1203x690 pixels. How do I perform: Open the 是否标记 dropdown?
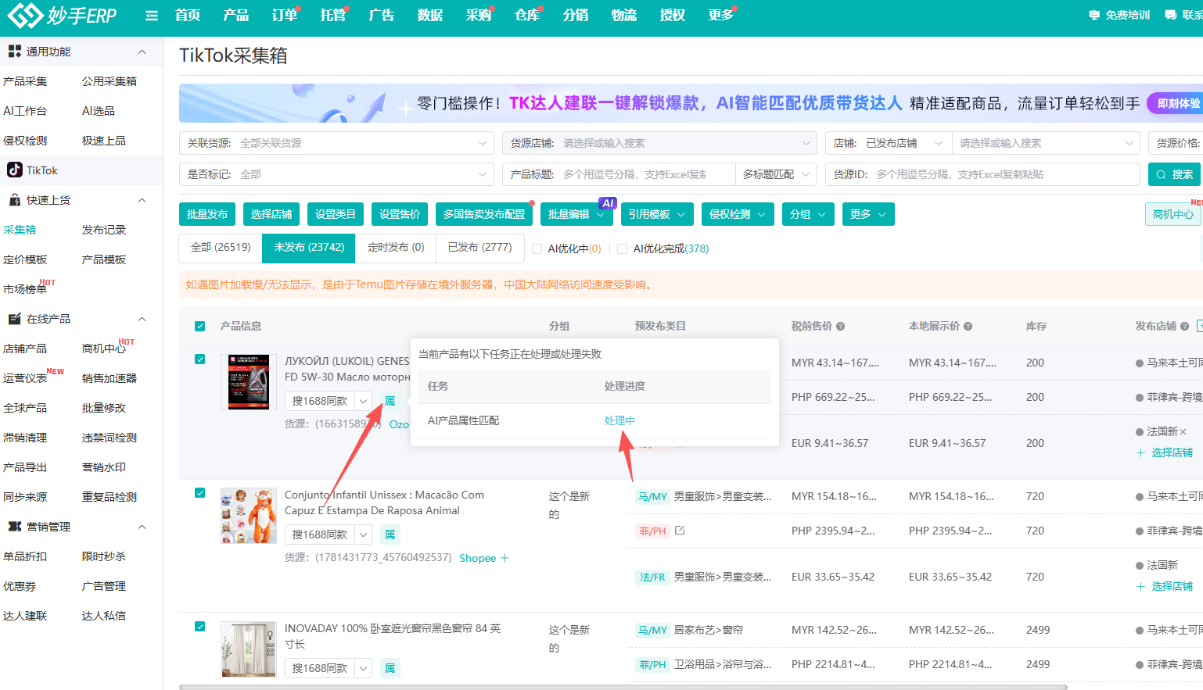(x=336, y=174)
